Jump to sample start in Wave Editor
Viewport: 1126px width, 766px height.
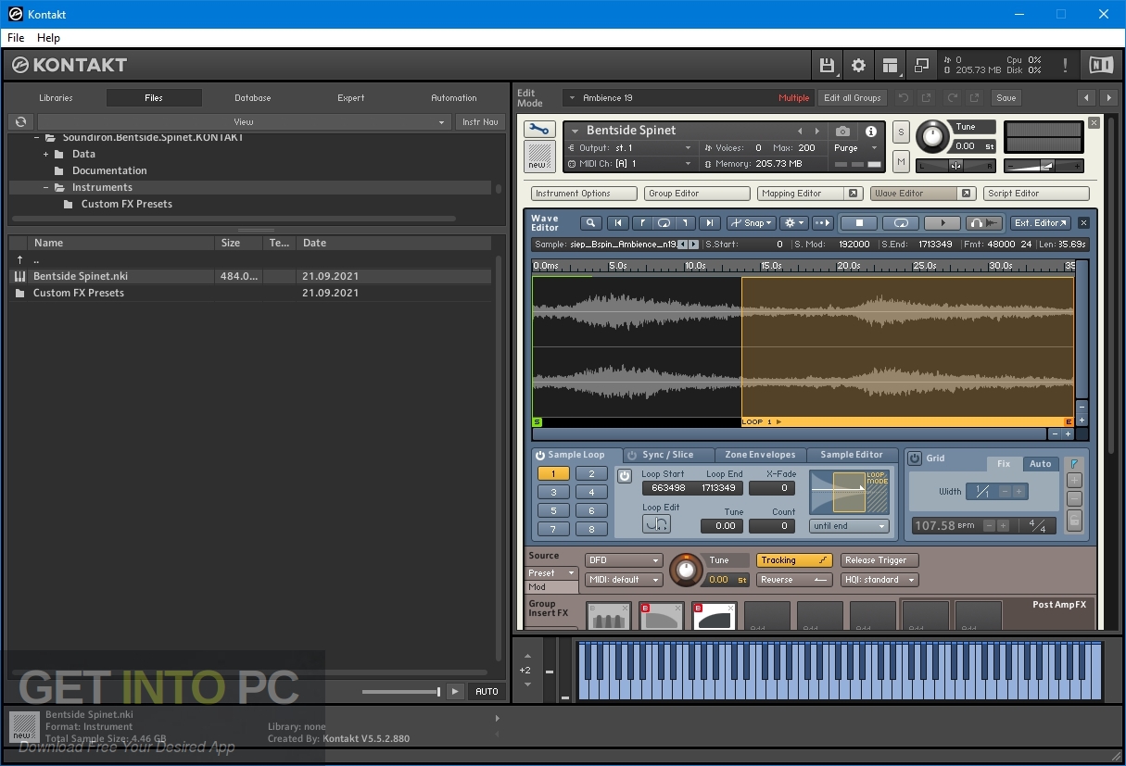click(x=617, y=222)
